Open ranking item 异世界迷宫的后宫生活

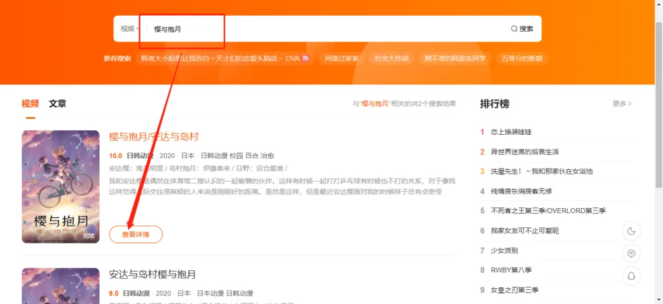pyautogui.click(x=524, y=152)
